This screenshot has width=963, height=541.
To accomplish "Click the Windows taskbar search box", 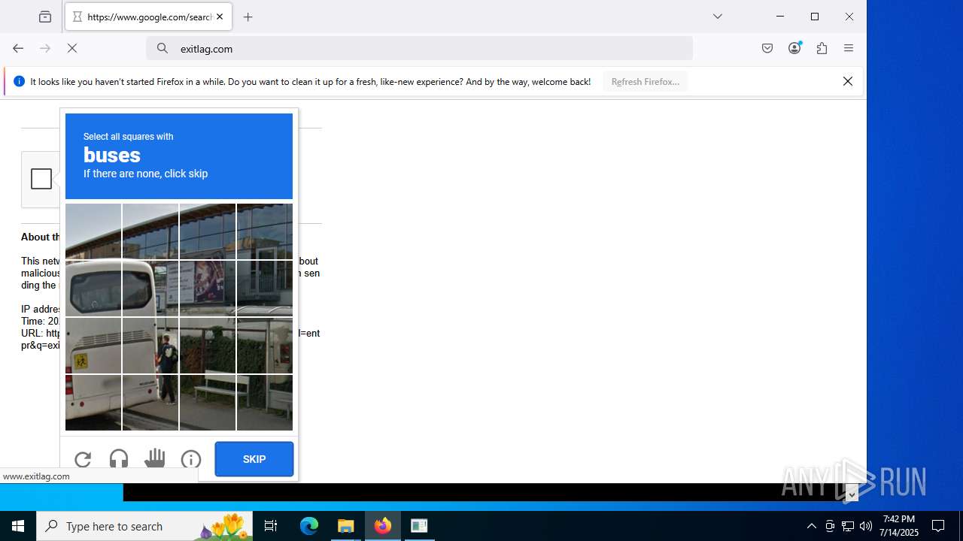I will coord(144,526).
